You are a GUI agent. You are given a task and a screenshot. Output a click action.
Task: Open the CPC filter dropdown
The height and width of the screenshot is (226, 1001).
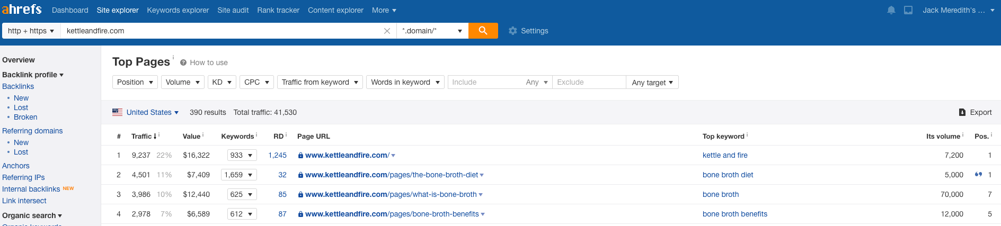click(x=257, y=82)
